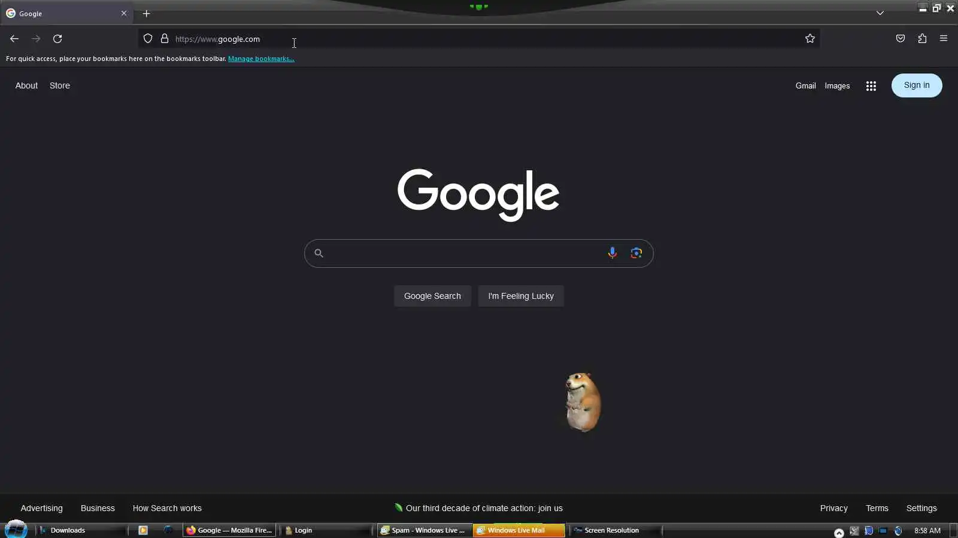The width and height of the screenshot is (958, 538).
Task: Switch to Windows Live Mail taskbar button
Action: pyautogui.click(x=519, y=530)
